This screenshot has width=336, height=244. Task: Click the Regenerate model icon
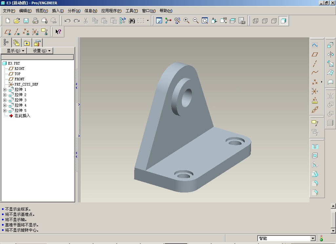123,21
